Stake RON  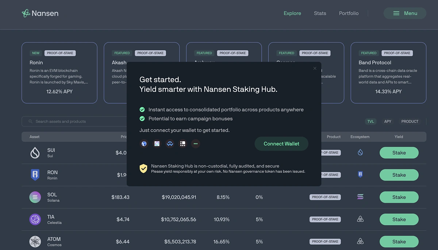(x=399, y=175)
